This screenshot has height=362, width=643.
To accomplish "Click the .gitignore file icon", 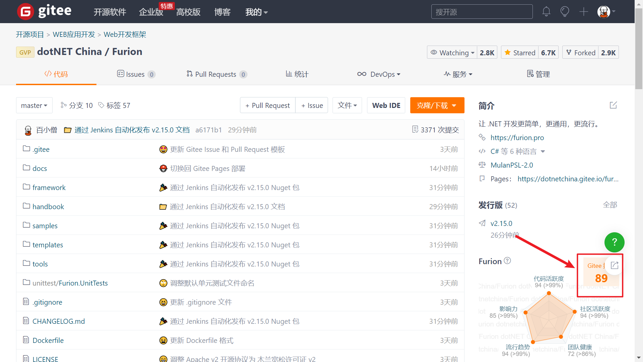I will tap(26, 302).
